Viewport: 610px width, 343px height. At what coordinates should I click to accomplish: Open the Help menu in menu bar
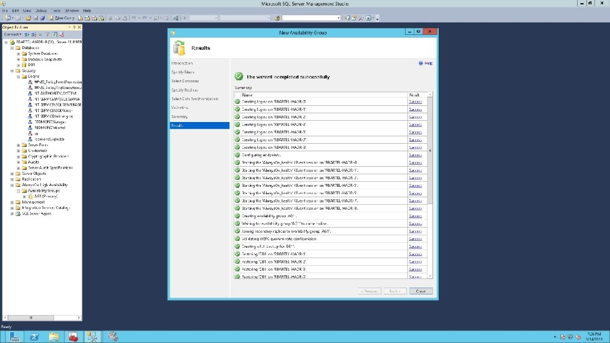tap(87, 11)
